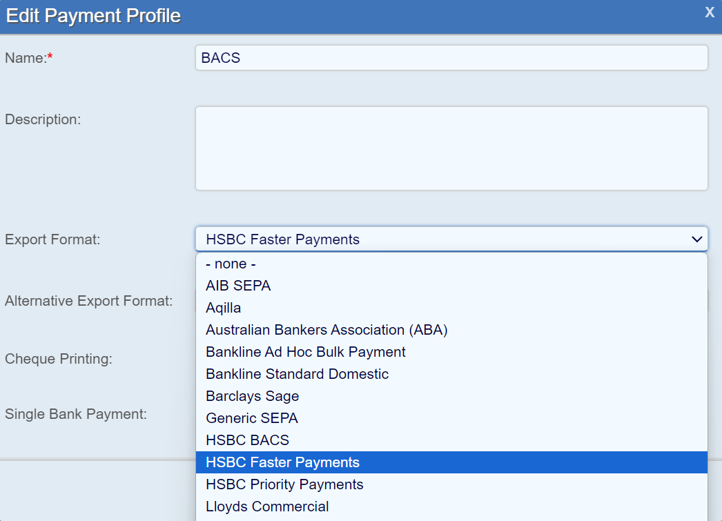
Task: Click the Export Format label
Action: (x=52, y=239)
